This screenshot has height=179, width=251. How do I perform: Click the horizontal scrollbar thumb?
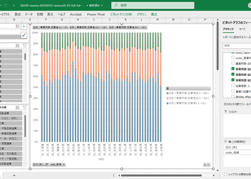coord(161,175)
